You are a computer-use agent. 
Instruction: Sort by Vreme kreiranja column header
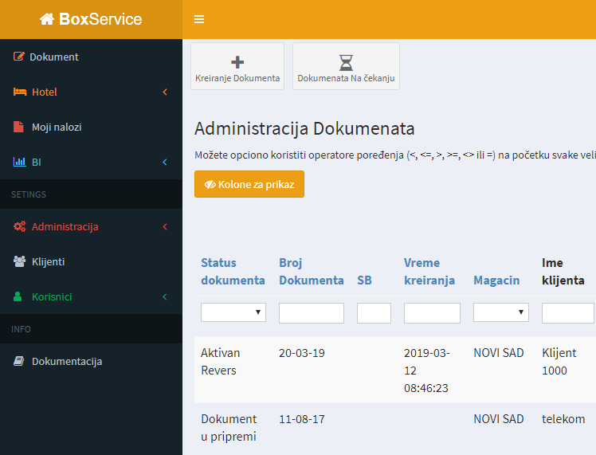click(x=429, y=272)
